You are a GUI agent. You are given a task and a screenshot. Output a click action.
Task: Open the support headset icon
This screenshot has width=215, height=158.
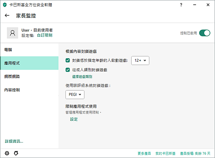click(x=16, y=153)
